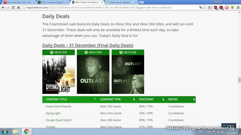Open the Escape Dead Island link
Image resolution: width=241 pixels, height=135 pixels.
(58, 120)
